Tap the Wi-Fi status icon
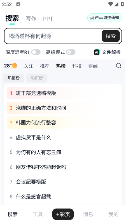The image size is (126, 224). pyautogui.click(x=110, y=4)
